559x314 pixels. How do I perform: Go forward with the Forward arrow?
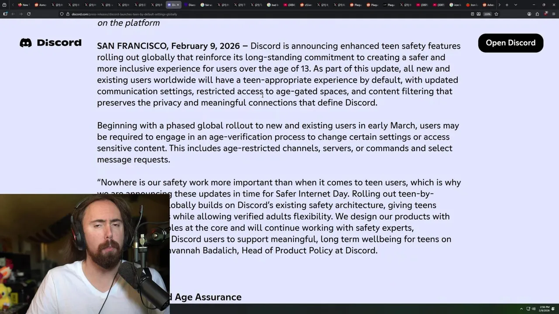click(21, 14)
